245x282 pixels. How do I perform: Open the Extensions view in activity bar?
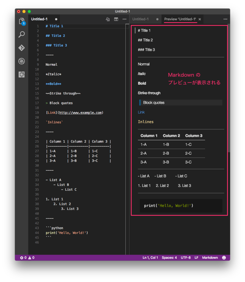pyautogui.click(x=22, y=74)
